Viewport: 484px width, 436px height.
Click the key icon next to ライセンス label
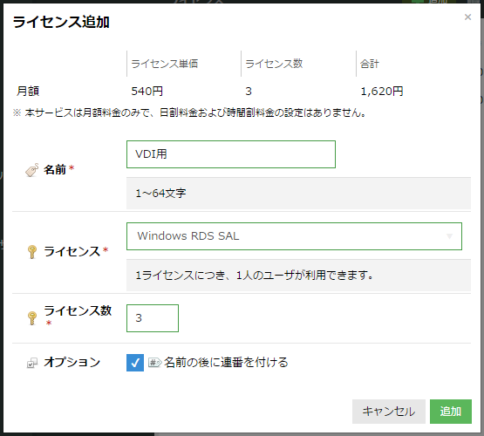(32, 252)
